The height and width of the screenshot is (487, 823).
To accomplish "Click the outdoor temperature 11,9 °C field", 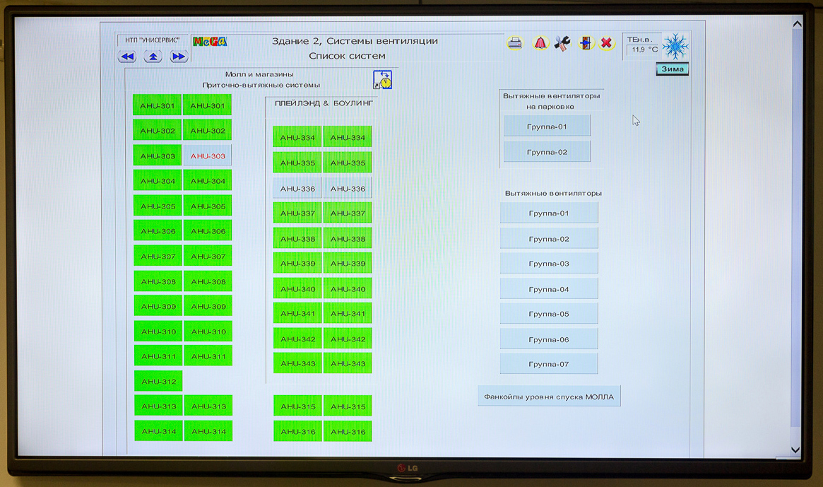I will click(644, 50).
